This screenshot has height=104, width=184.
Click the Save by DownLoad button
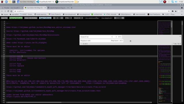(x=16, y=18)
